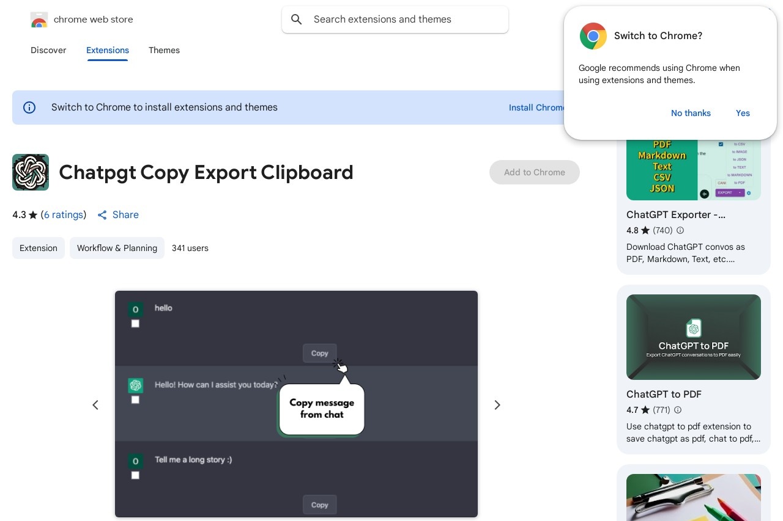
Task: Open the Workflow & Planning category chip
Action: (x=117, y=248)
